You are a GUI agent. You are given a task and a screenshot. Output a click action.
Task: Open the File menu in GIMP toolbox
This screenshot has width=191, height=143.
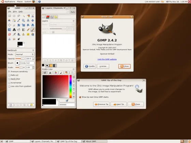(10, 12)
